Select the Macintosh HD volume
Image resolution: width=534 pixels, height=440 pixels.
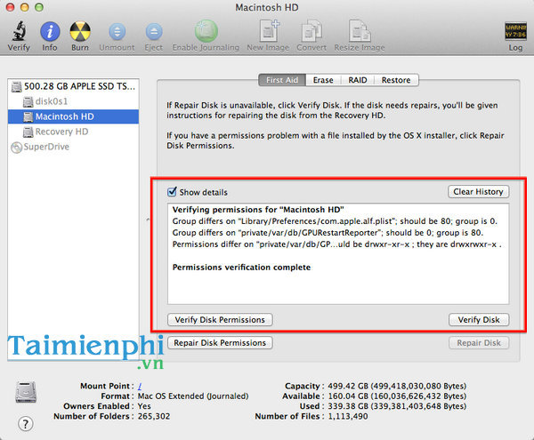[x=73, y=116]
